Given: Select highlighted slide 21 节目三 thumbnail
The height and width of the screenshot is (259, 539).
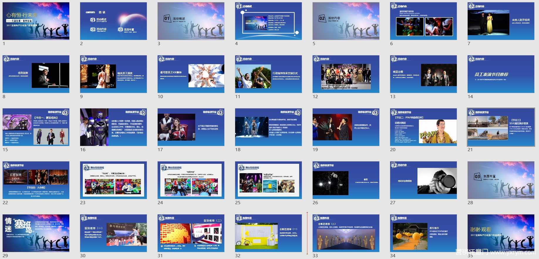Looking at the screenshot, I should (x=501, y=127).
